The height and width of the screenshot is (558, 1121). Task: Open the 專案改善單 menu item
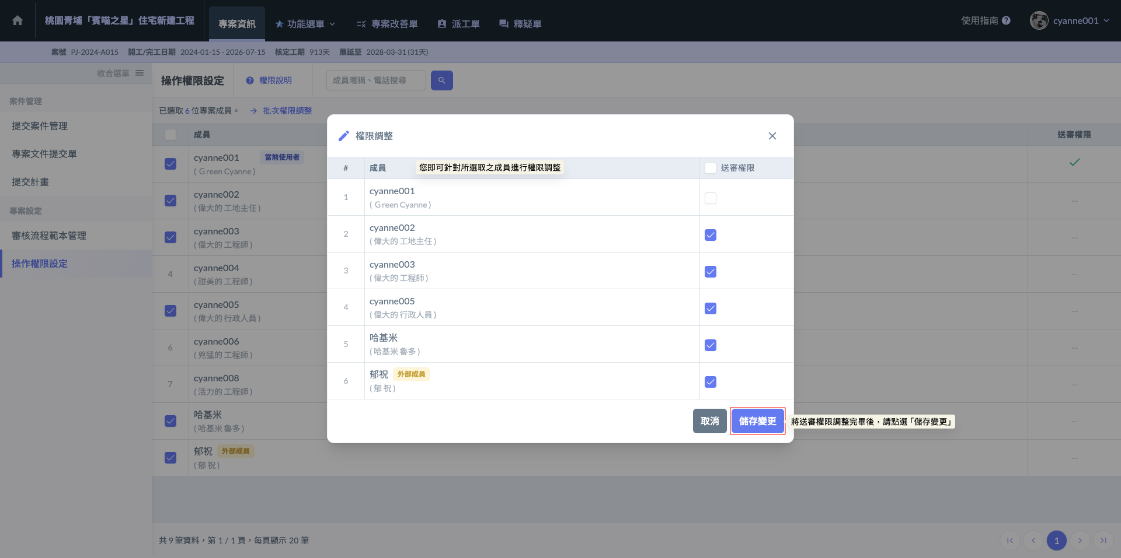point(387,24)
